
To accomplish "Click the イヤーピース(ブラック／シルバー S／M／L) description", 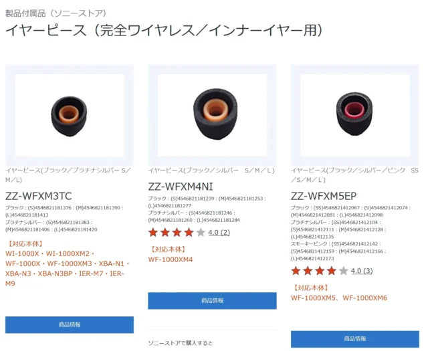I will [211, 170].
